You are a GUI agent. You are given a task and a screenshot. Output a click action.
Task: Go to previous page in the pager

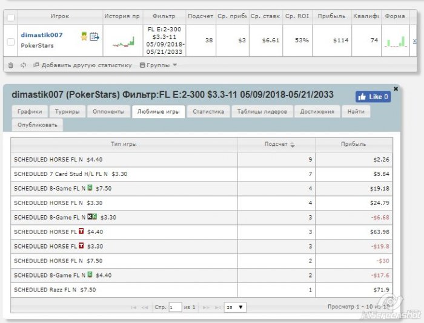pyautogui.click(x=145, y=307)
